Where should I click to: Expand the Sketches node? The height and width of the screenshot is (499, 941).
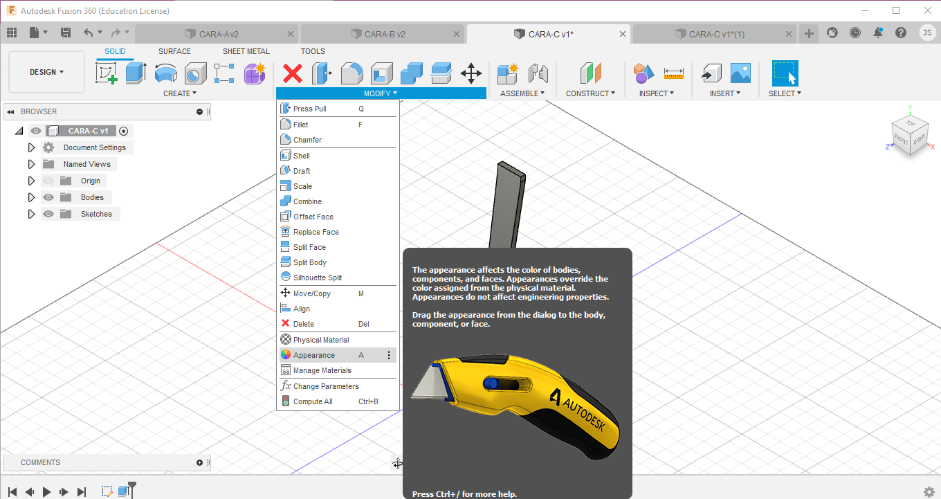(x=31, y=214)
